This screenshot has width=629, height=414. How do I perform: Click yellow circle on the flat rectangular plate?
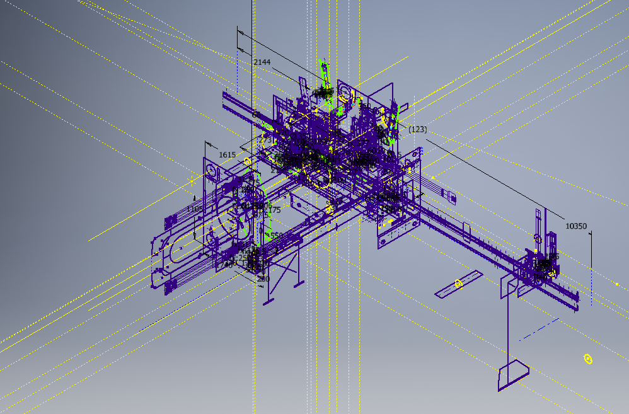pyautogui.click(x=458, y=284)
